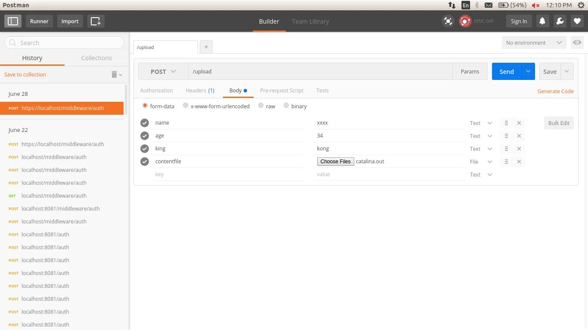This screenshot has height=330, width=588.
Task: Click the heart icon in header
Action: tap(577, 21)
